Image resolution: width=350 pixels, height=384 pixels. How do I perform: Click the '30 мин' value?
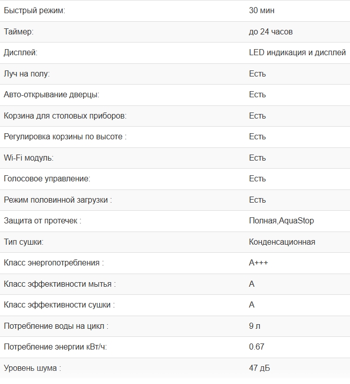coord(261,11)
